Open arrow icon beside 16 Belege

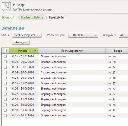coord(110,56)
